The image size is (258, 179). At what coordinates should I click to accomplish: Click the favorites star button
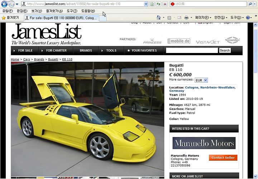pos(10,18)
